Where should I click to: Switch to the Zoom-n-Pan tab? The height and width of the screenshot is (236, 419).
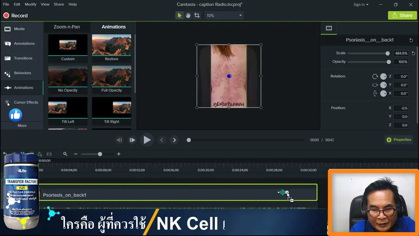(67, 27)
